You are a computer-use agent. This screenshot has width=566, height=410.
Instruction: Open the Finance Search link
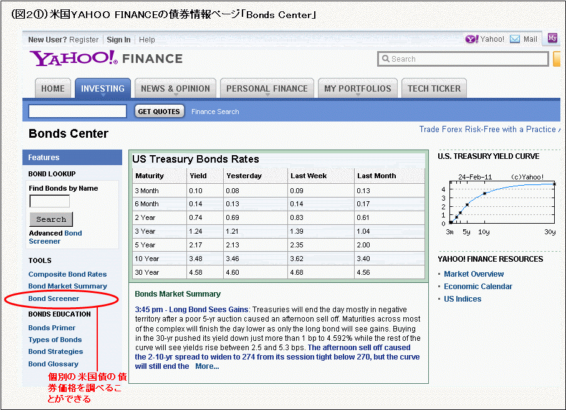pyautogui.click(x=215, y=112)
